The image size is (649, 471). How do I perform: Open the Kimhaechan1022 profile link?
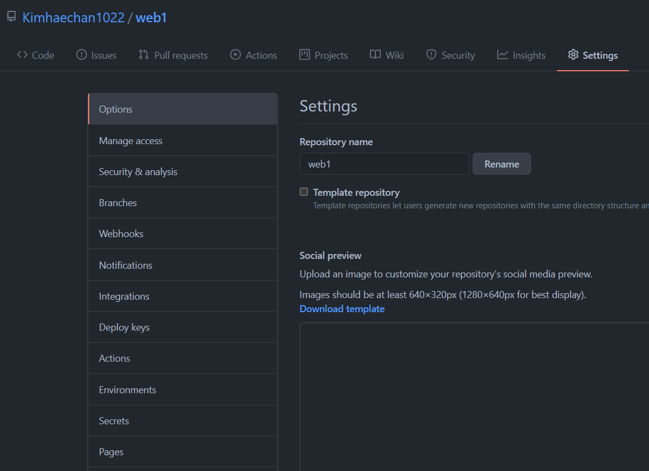tap(73, 17)
